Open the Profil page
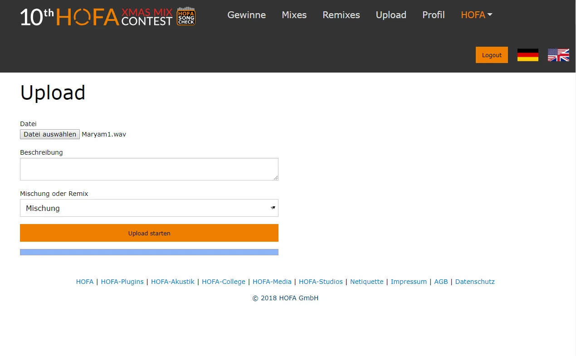Image resolution: width=576 pixels, height=356 pixels. pos(434,15)
